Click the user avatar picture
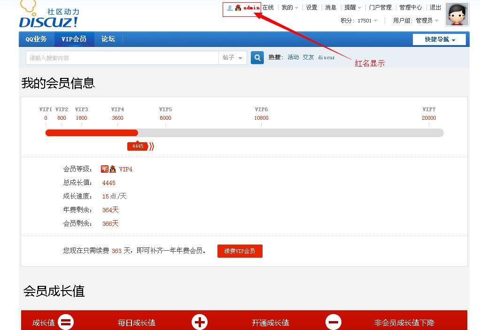The height and width of the screenshot is (330, 480). tap(457, 15)
